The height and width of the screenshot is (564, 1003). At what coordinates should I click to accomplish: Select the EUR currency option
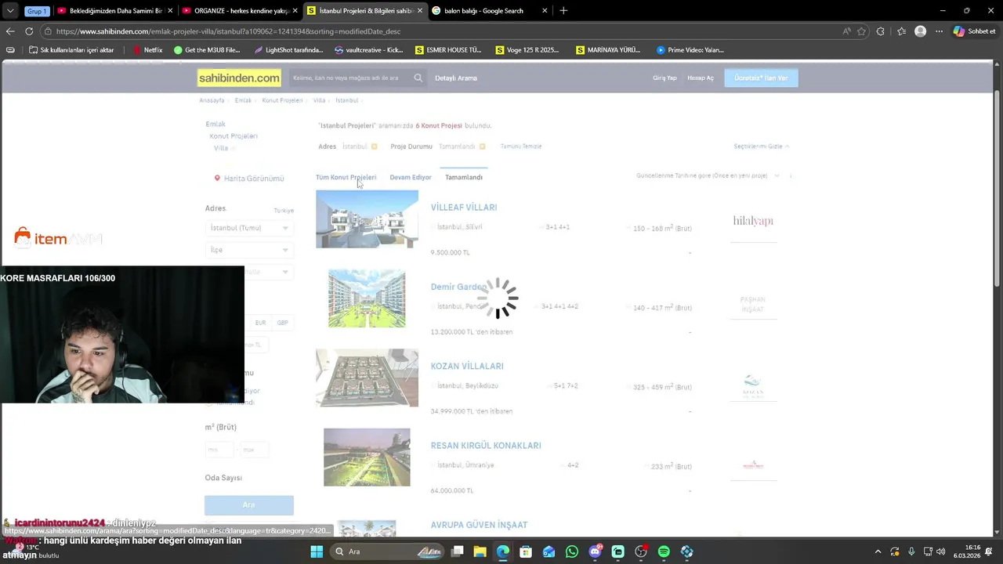(x=260, y=323)
